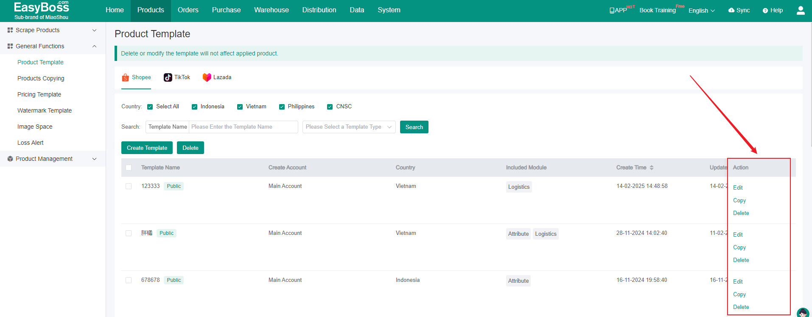This screenshot has height=317, width=812.
Task: Uncheck the Philippines country checkbox
Action: pyautogui.click(x=282, y=107)
